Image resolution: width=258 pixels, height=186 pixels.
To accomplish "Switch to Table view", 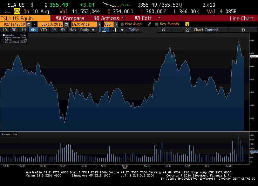I will [x=134, y=30].
